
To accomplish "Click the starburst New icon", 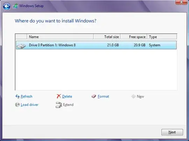I will point(133,96).
